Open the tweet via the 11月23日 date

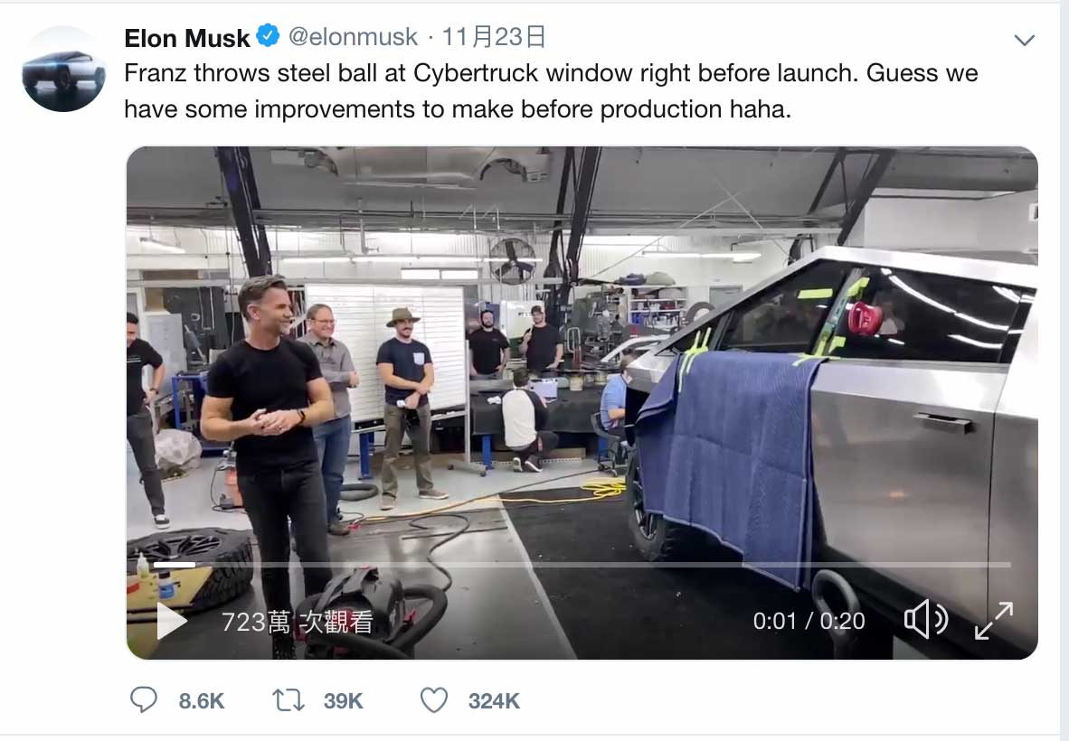(x=494, y=36)
